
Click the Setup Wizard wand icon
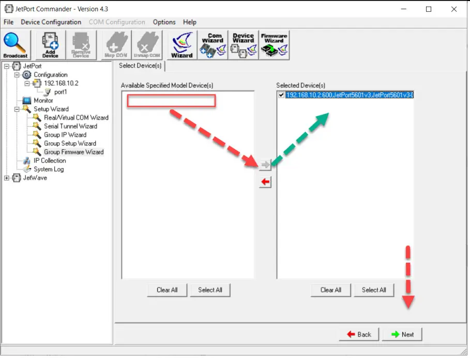pos(27,109)
